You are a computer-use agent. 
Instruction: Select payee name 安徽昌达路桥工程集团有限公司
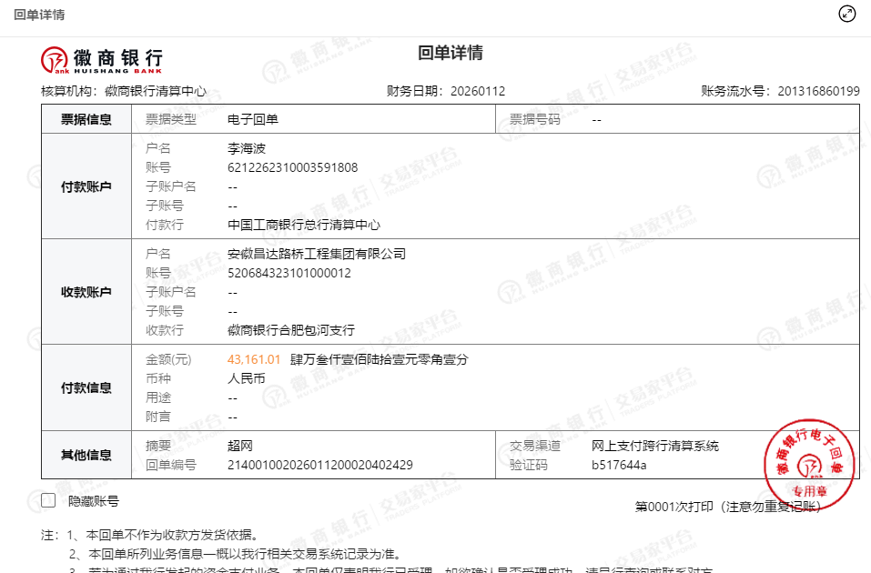coord(316,254)
